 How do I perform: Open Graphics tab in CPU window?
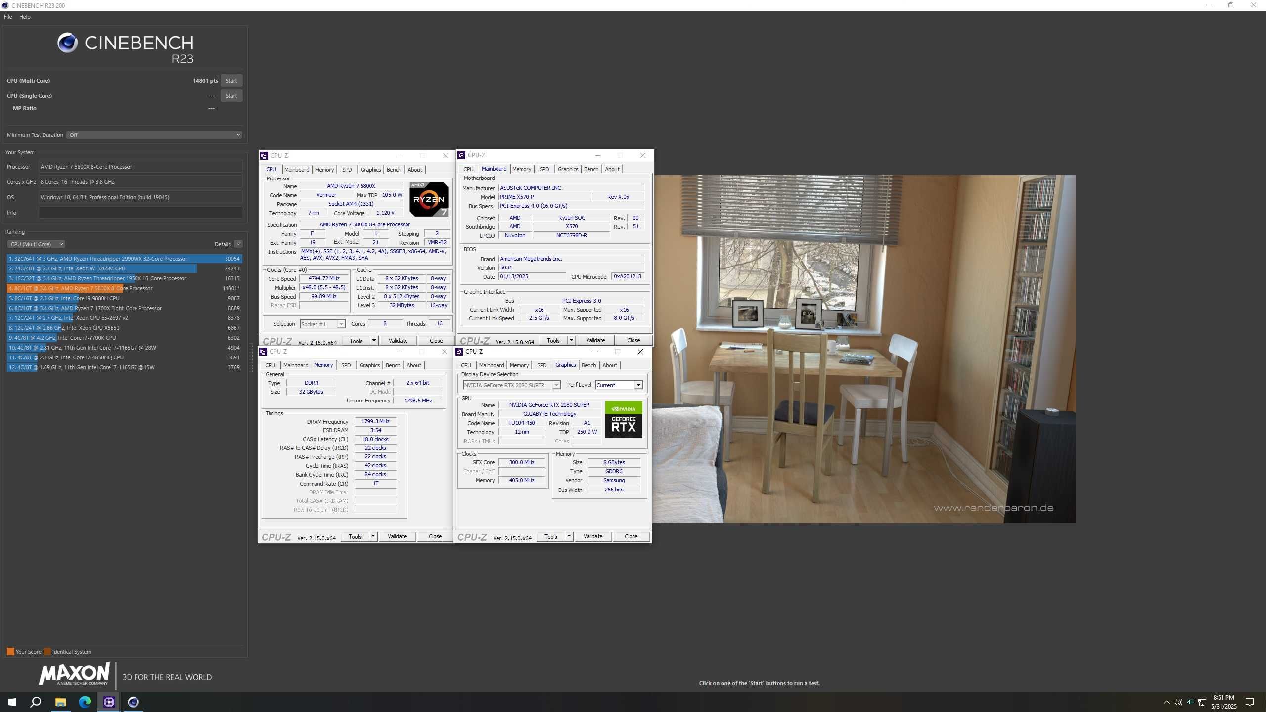click(370, 170)
